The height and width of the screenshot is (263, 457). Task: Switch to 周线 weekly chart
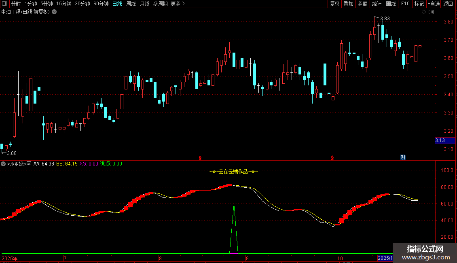(x=131, y=4)
